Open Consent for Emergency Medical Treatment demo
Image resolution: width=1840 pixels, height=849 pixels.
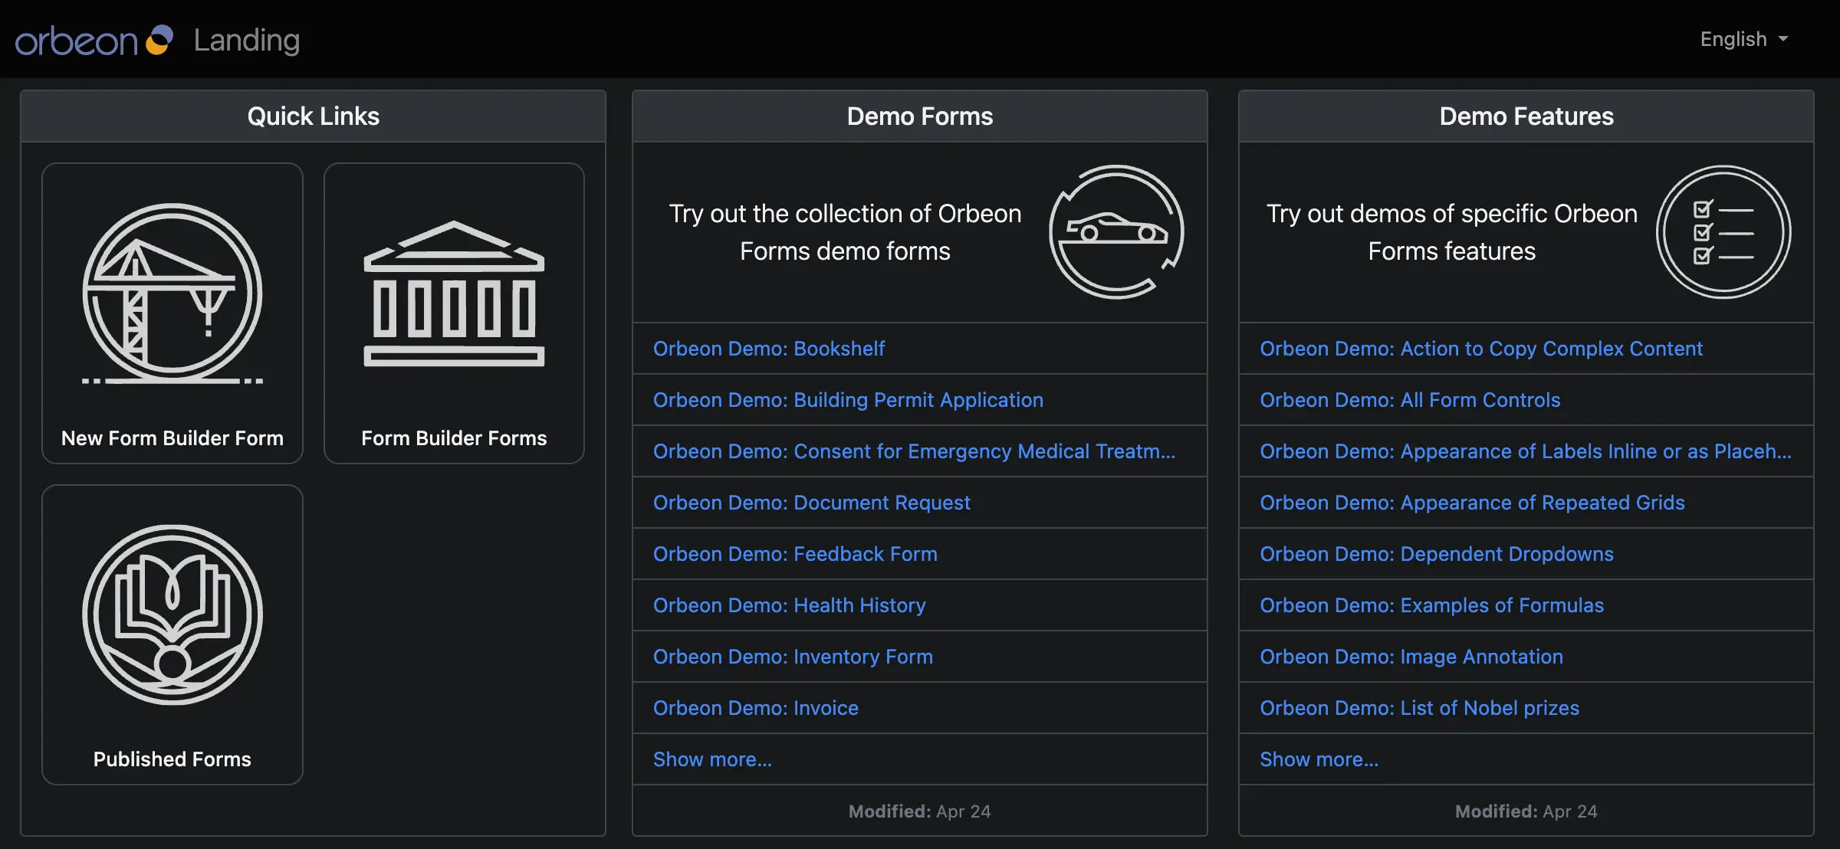click(914, 451)
